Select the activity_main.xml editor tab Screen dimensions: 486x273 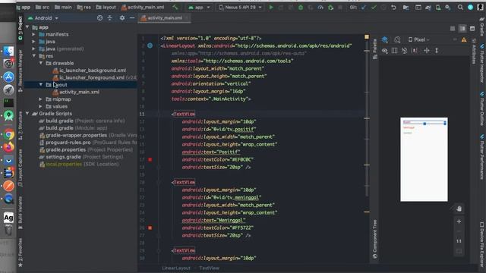164,18
